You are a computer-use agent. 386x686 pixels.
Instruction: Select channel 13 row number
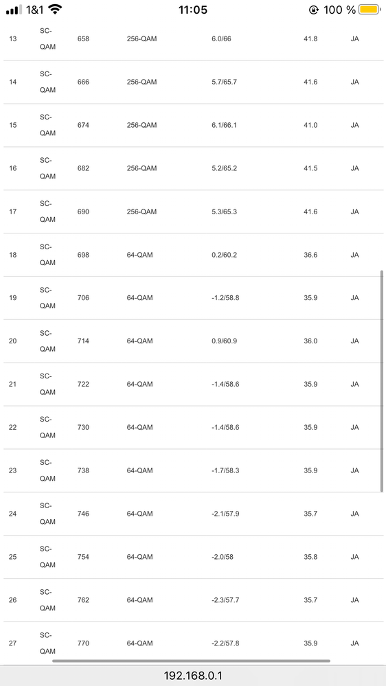click(x=12, y=39)
